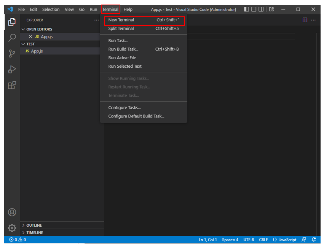Open the Manage gear icon
The height and width of the screenshot is (248, 324).
[x=12, y=228]
